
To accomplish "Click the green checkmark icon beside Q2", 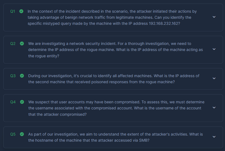I will click(22, 44).
